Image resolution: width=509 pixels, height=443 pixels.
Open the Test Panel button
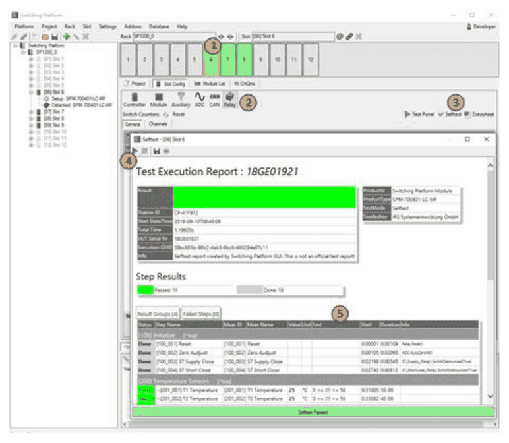(x=419, y=114)
